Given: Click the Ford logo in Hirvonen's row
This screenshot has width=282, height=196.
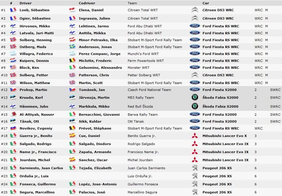Looking at the screenshot, I should pos(195,26).
